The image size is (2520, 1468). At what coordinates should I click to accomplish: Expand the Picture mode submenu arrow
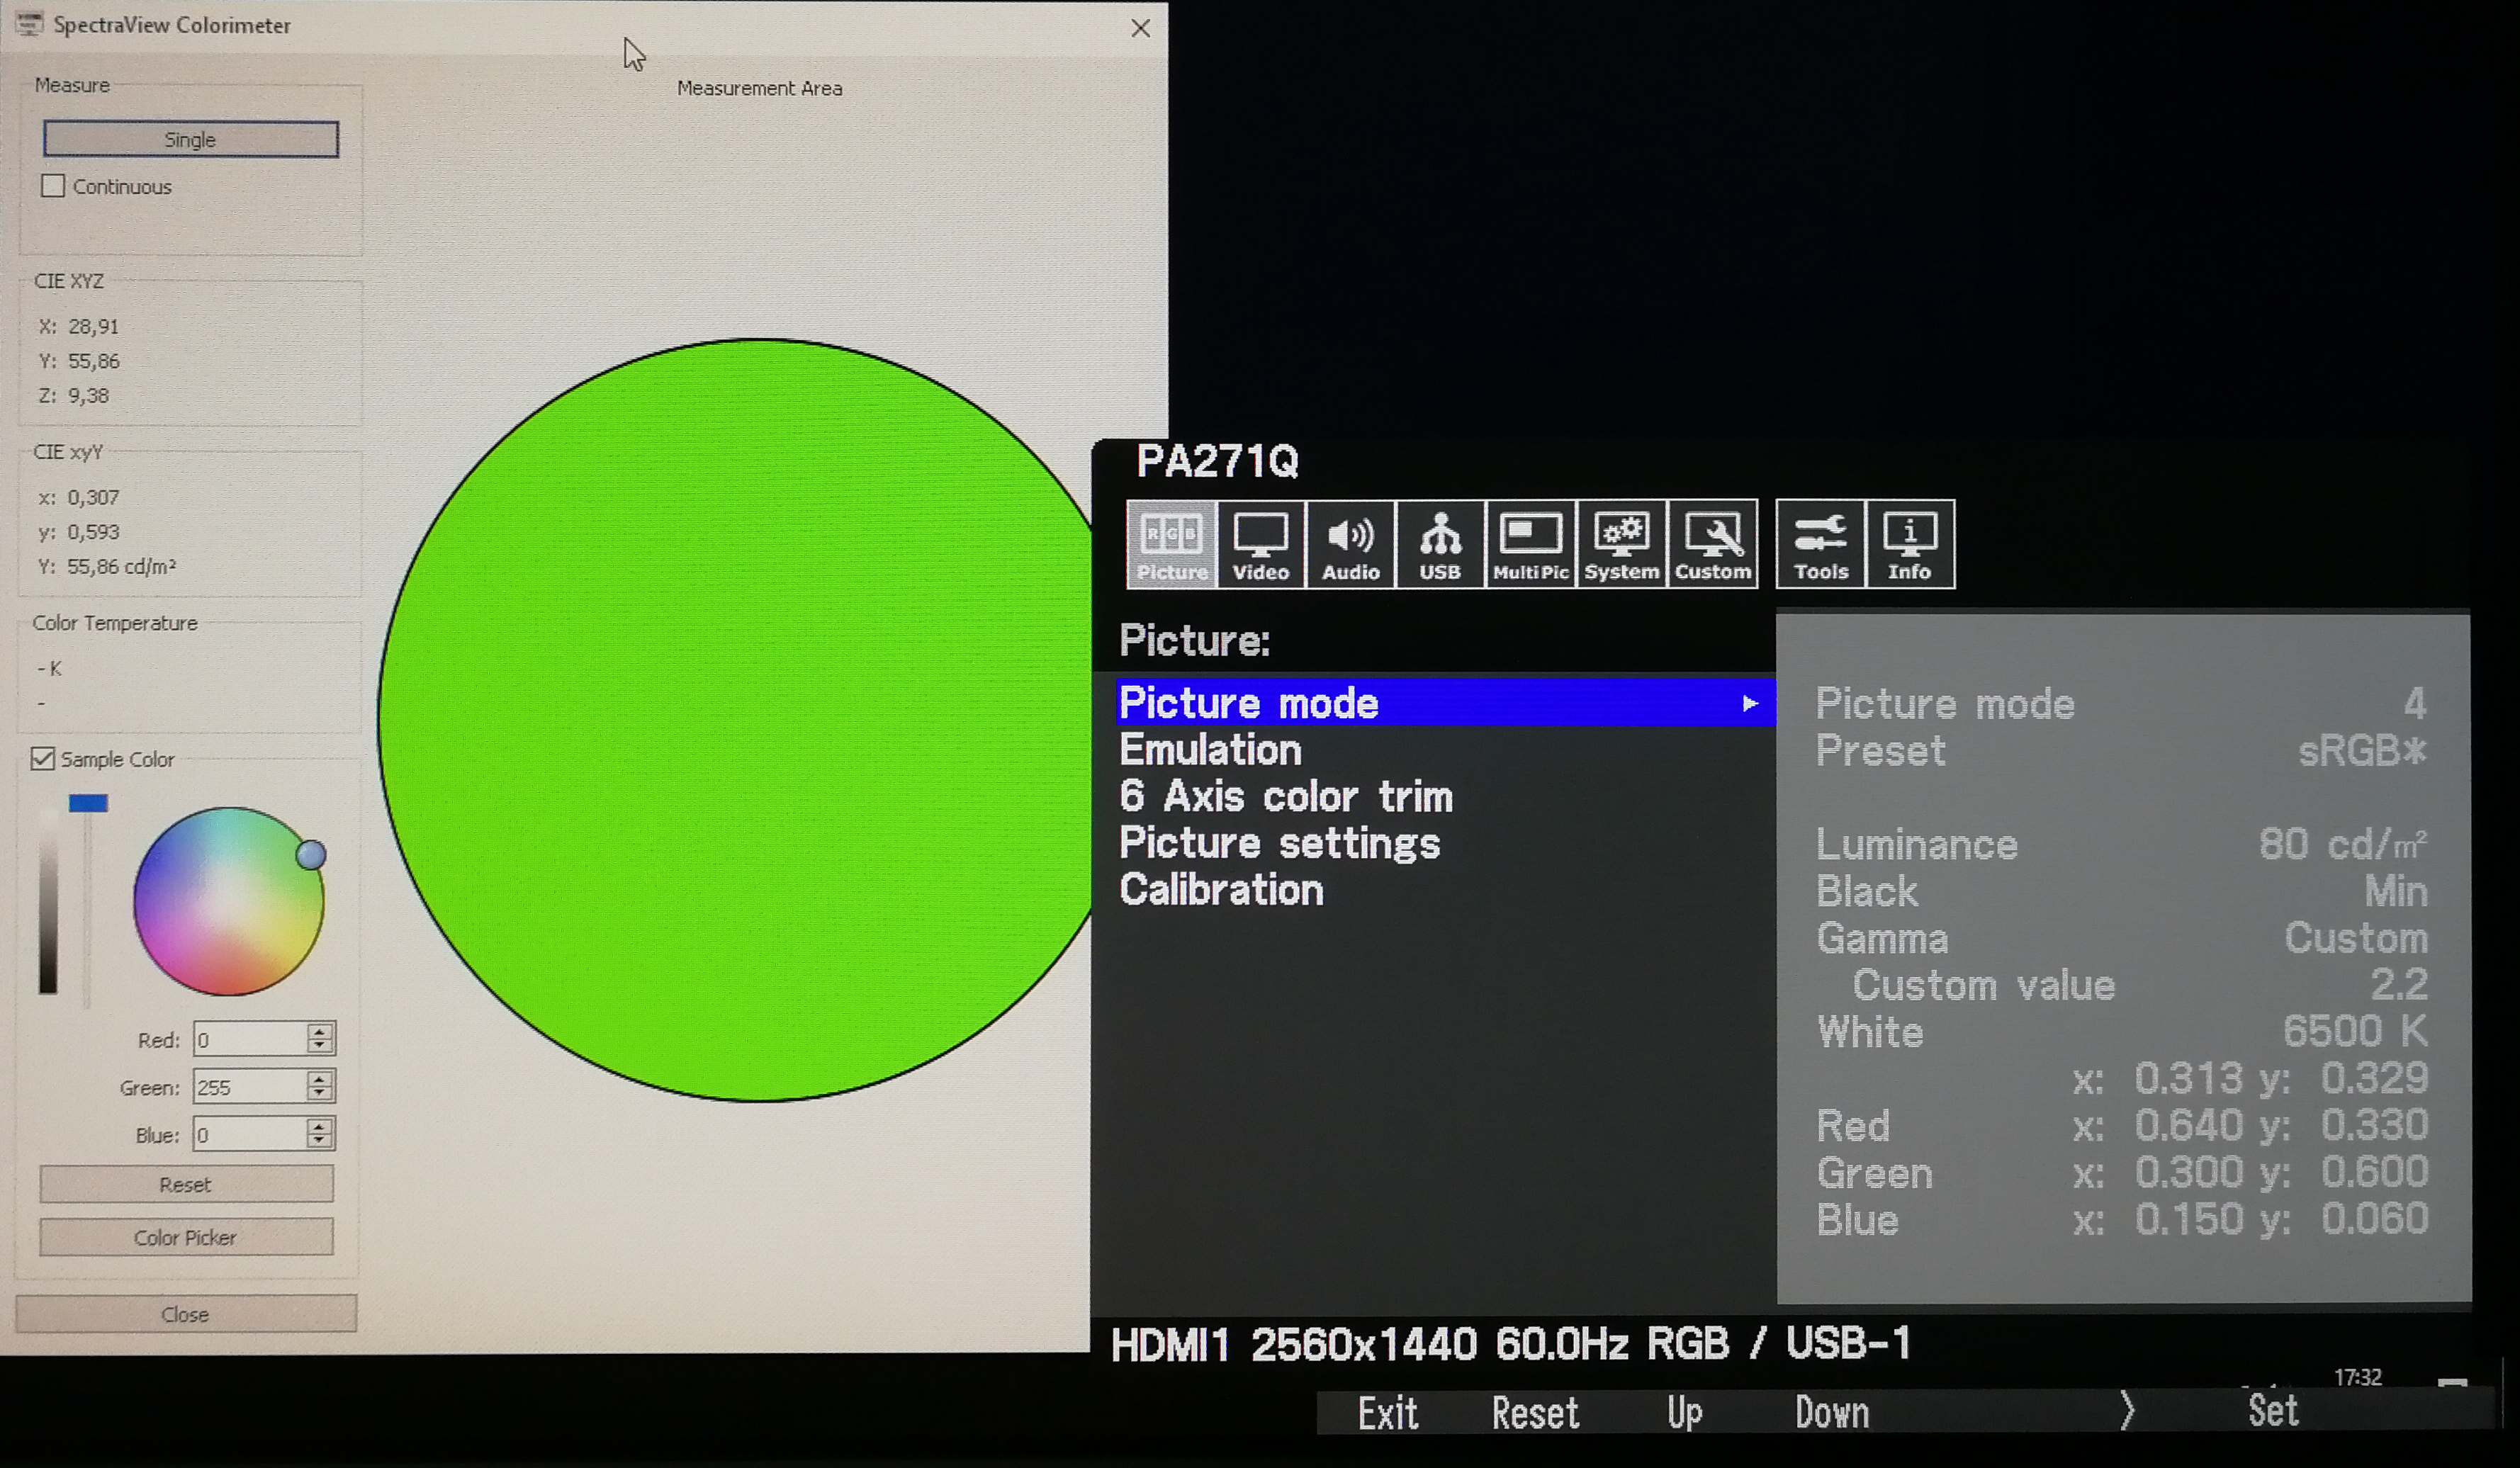pyautogui.click(x=1749, y=704)
